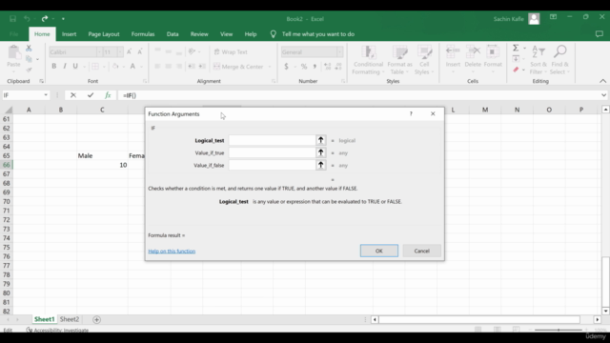This screenshot has width=610, height=343.
Task: Open the Customize Quick Access Toolbar arrow
Action: click(63, 19)
